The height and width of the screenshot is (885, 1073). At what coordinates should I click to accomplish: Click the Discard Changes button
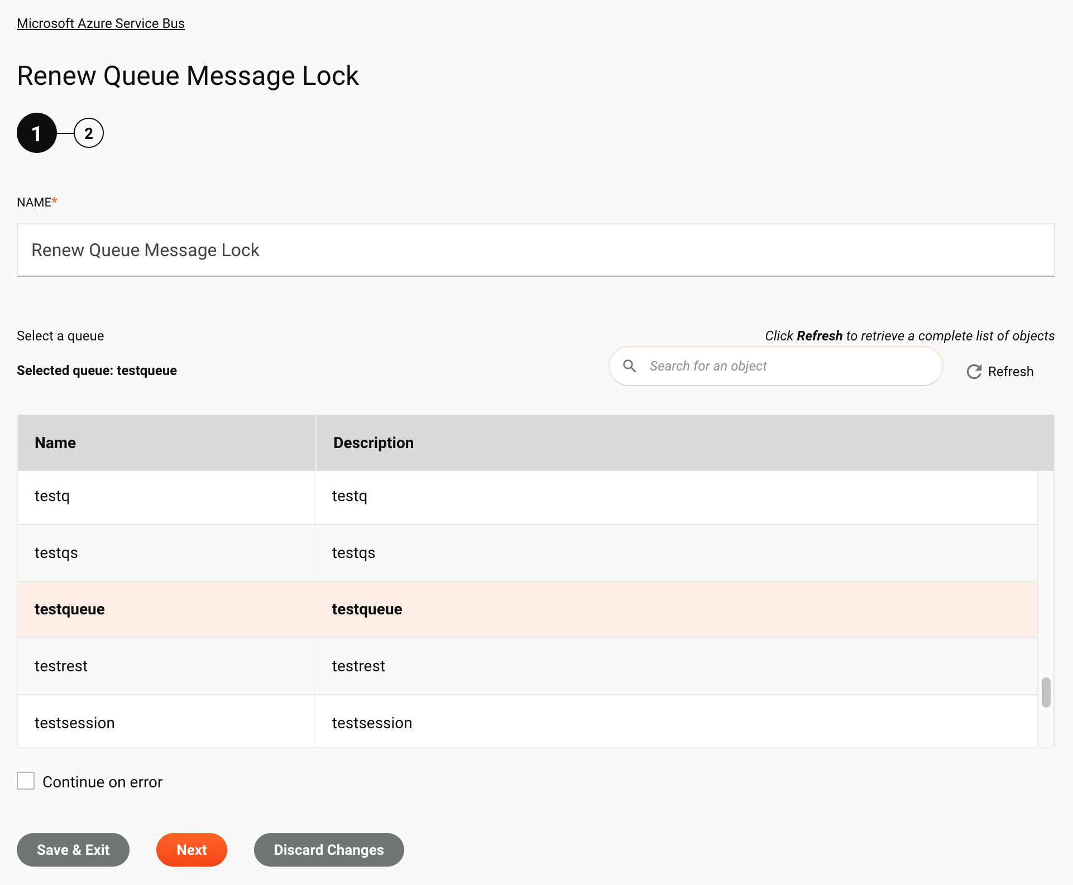[x=329, y=849]
